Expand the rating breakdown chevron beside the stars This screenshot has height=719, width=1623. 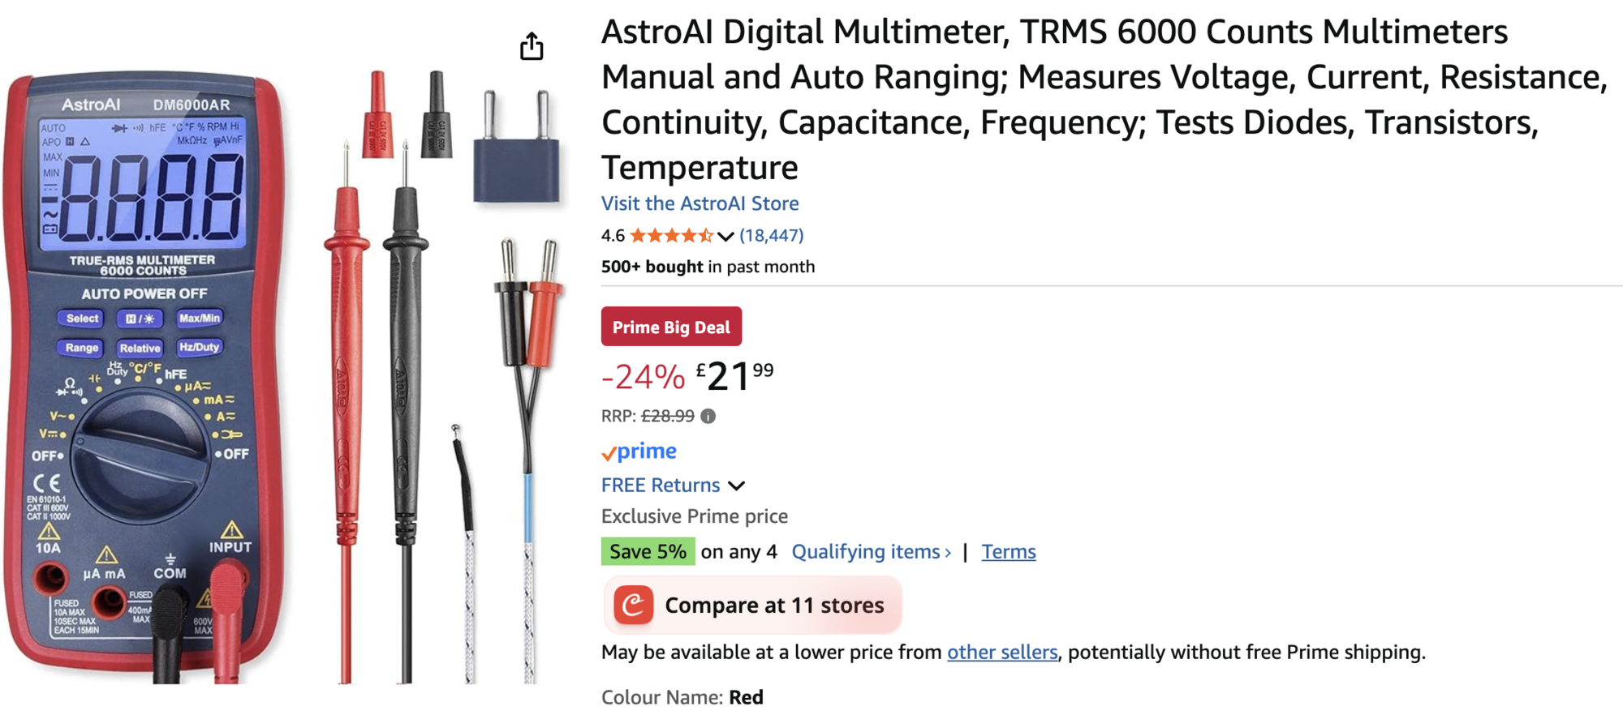725,237
